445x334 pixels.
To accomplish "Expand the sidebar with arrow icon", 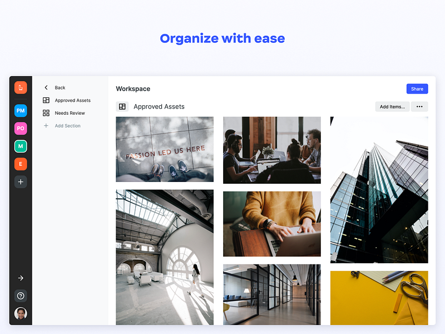I will [x=21, y=278].
